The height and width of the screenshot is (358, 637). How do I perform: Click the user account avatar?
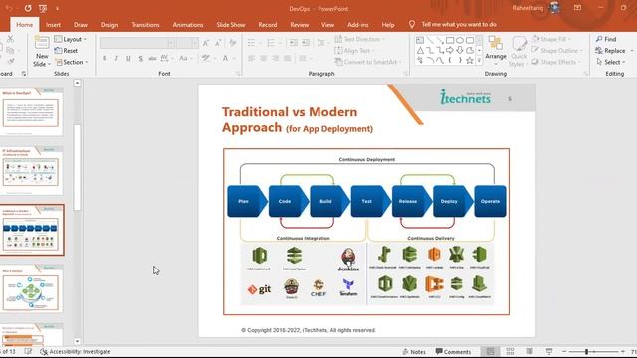pos(554,8)
